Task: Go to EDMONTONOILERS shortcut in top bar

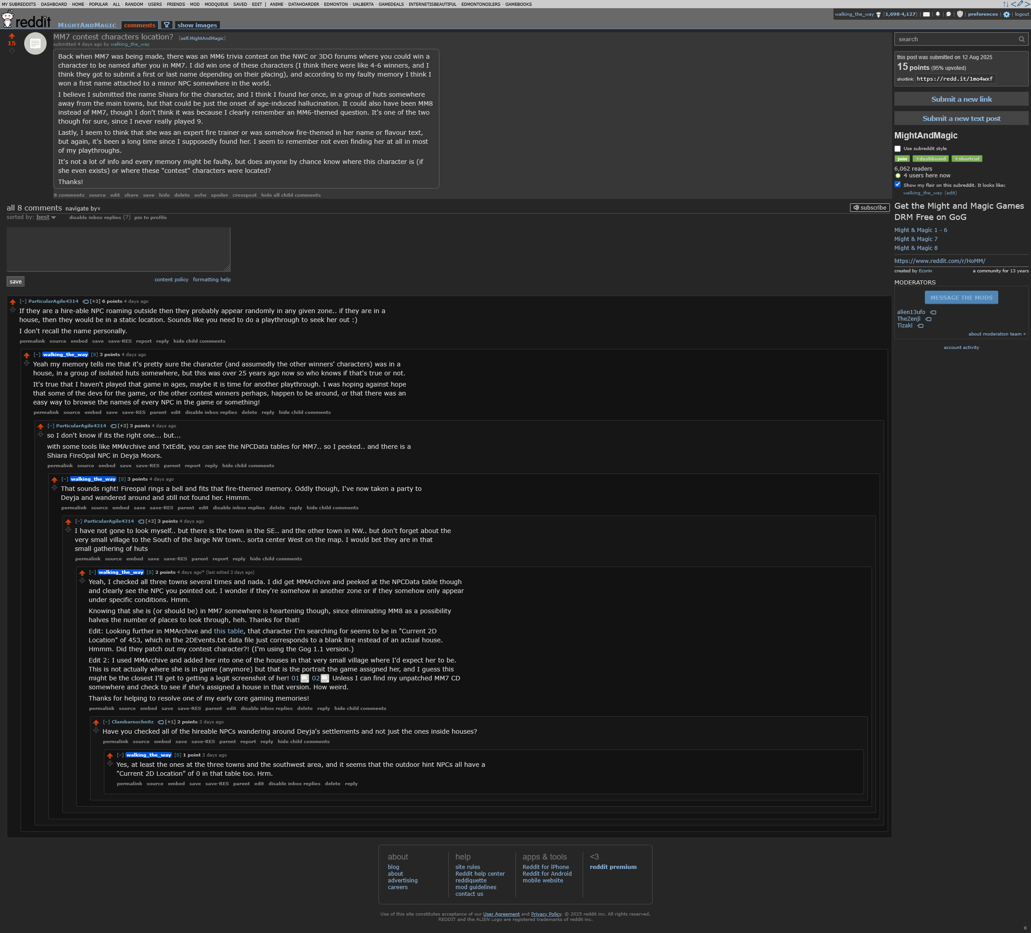Action: pos(481,4)
